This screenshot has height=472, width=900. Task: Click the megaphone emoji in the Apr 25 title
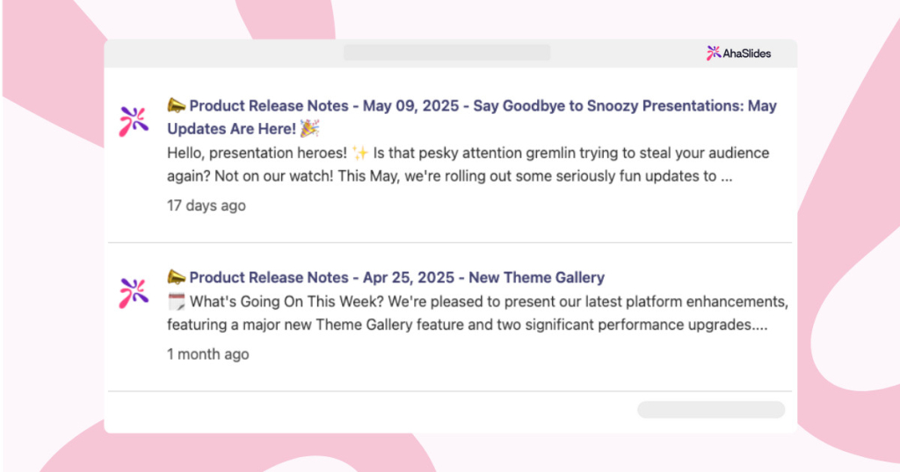(x=176, y=277)
